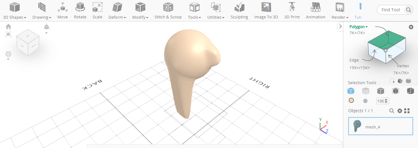Click the fit-object-to-view frame icon

[x=9, y=34]
